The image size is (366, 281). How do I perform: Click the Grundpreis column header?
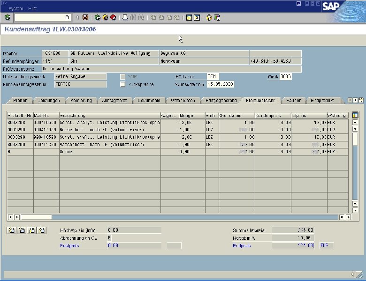point(236,115)
